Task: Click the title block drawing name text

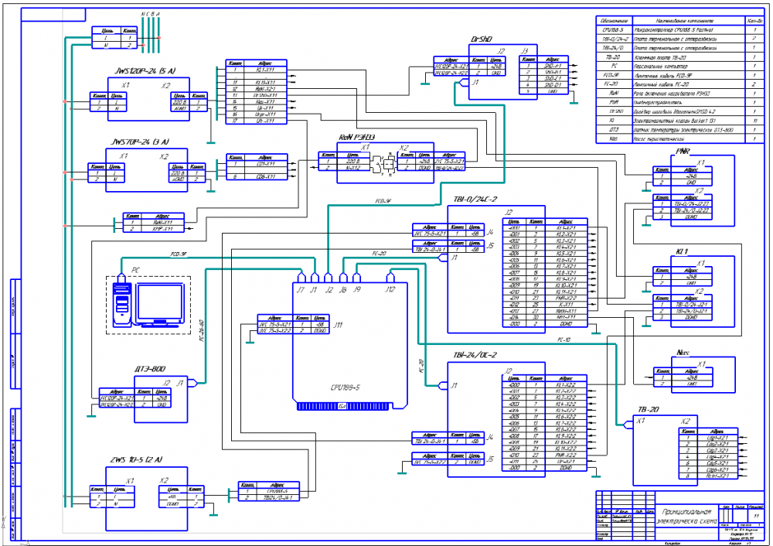Action: (684, 516)
